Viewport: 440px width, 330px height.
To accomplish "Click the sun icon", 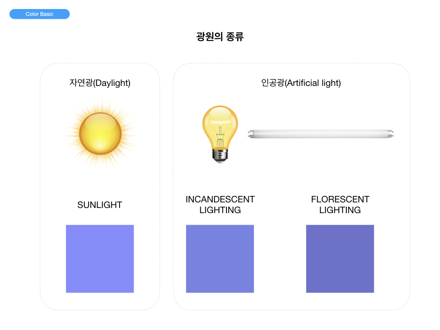I will click(x=100, y=134).
